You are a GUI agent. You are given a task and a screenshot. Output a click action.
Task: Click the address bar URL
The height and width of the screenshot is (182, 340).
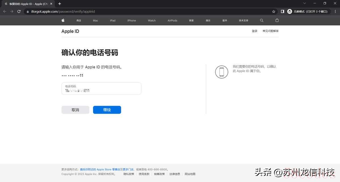[x=63, y=12]
